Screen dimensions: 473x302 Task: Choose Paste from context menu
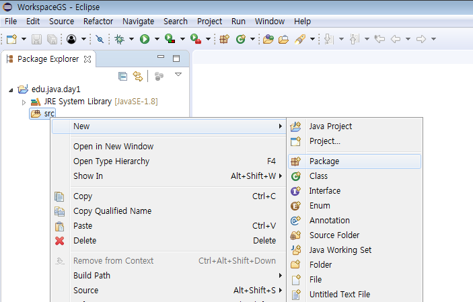[170, 226]
